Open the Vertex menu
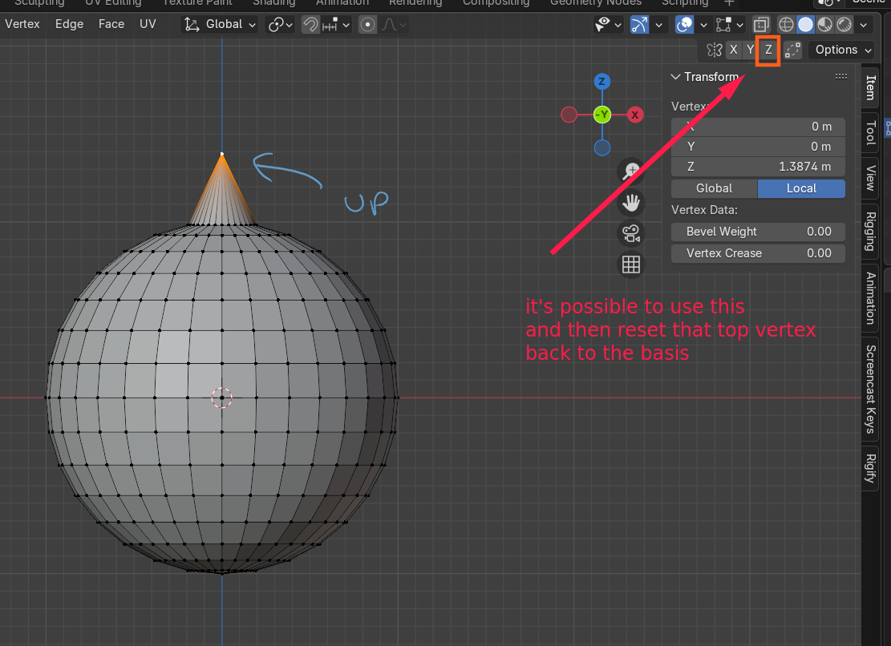 [x=22, y=24]
